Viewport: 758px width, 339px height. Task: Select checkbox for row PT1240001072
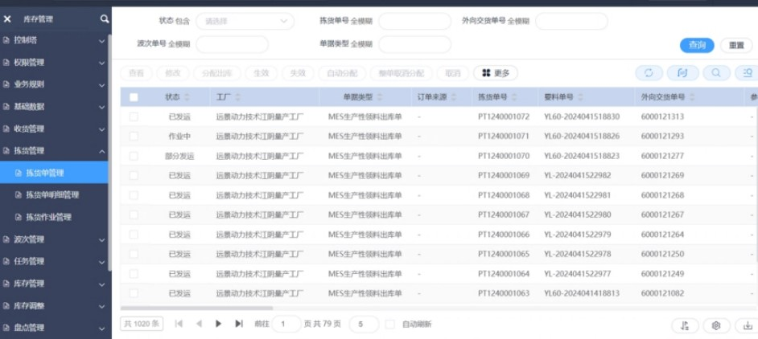pos(134,117)
